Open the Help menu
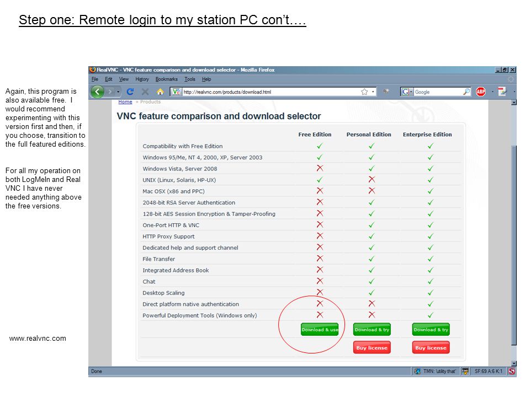The image size is (530, 397). (x=206, y=79)
